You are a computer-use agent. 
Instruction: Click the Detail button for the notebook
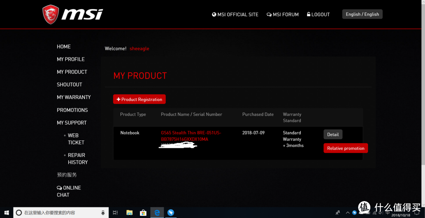[333, 135]
